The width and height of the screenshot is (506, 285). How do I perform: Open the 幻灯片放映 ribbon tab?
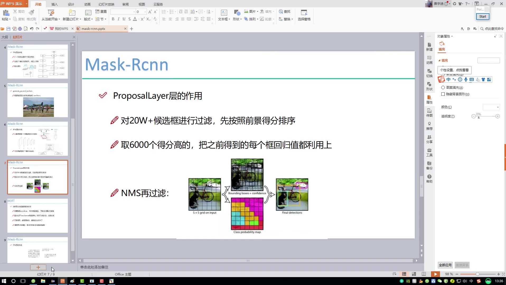pyautogui.click(x=106, y=4)
